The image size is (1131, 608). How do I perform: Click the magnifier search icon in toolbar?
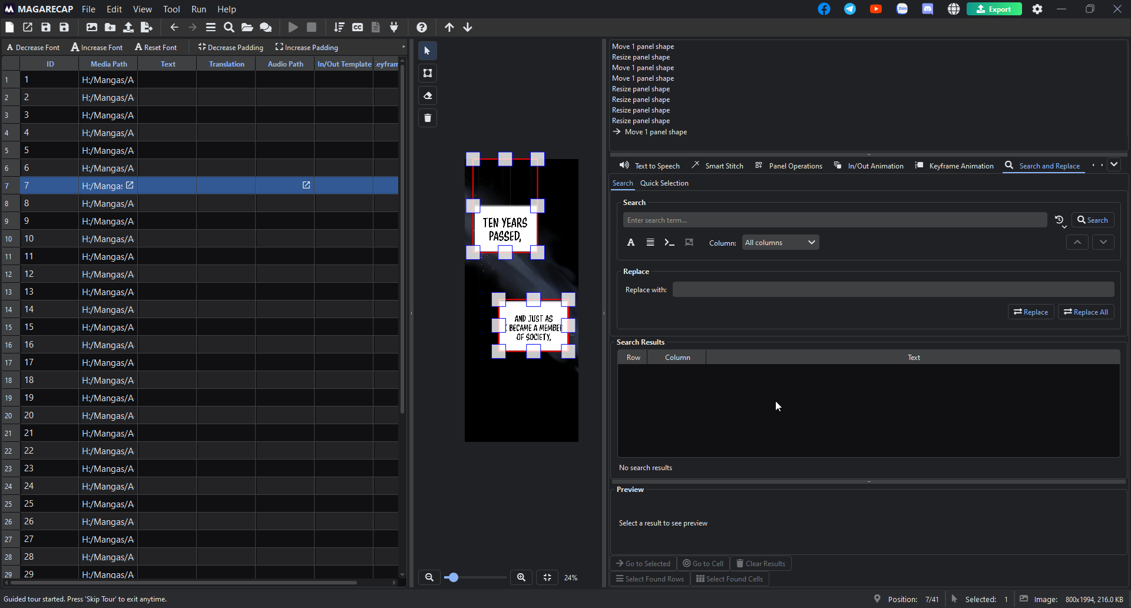pyautogui.click(x=229, y=27)
